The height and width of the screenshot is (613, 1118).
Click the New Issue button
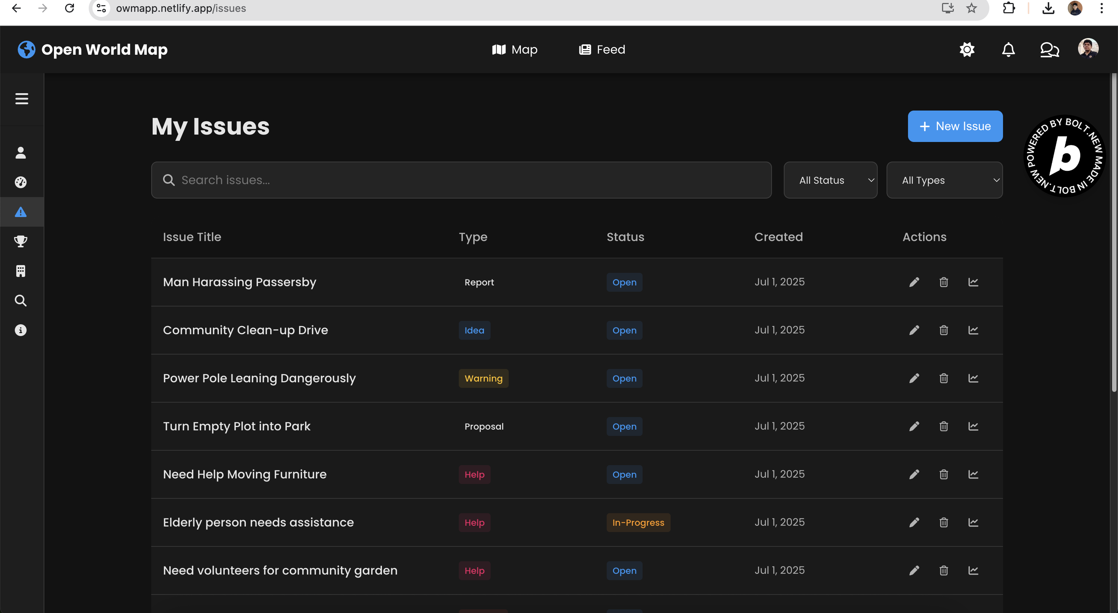pyautogui.click(x=955, y=126)
